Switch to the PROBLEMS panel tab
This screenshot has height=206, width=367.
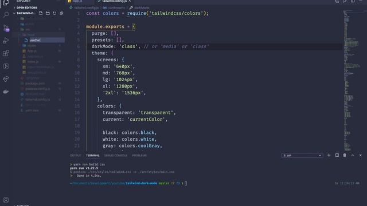coord(139,155)
